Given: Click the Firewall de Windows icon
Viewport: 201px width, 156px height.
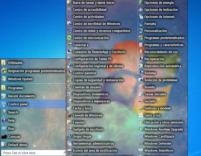Looking at the screenshot, I should click(x=69, y=115).
